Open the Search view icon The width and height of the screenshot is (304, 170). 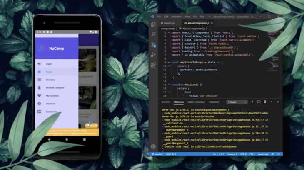(153, 34)
